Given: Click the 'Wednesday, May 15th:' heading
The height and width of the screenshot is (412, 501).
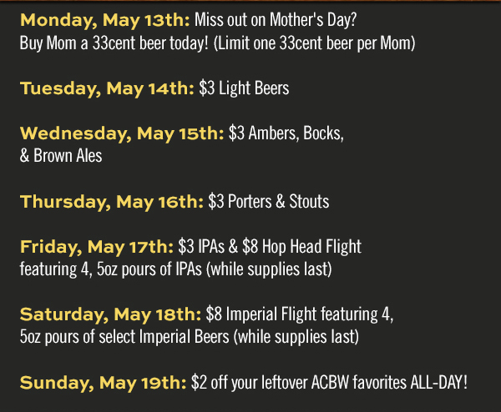Looking at the screenshot, I should 122,133.
